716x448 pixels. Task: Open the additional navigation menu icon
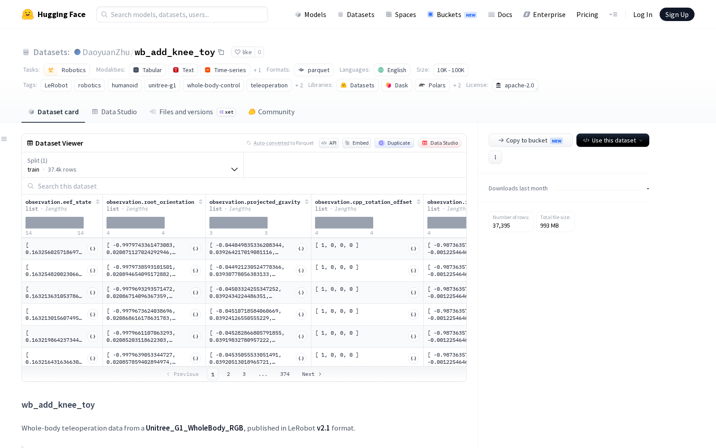tap(613, 14)
